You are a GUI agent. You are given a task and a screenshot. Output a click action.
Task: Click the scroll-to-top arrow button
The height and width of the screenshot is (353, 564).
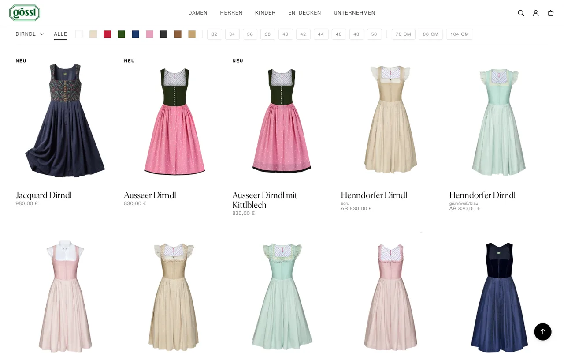(543, 331)
